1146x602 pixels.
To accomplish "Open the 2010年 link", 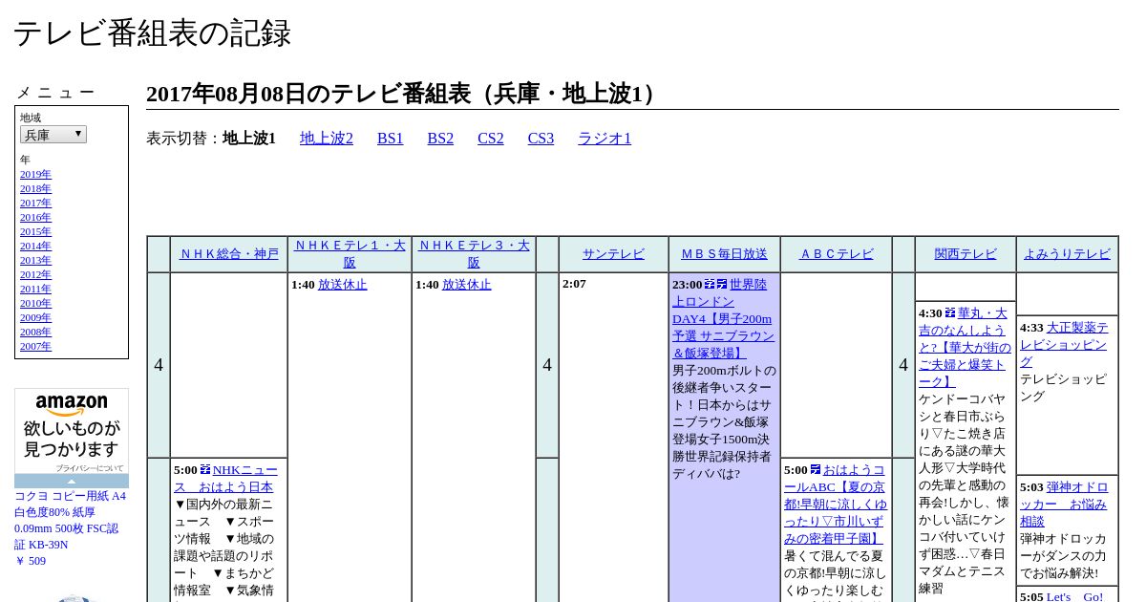I will (35, 303).
